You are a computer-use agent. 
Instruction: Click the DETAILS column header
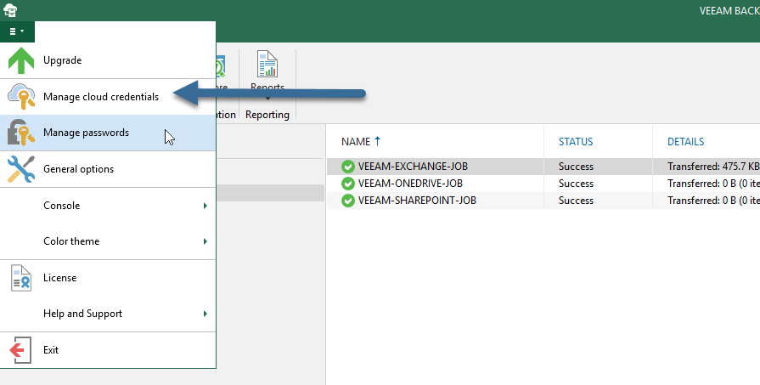click(685, 142)
